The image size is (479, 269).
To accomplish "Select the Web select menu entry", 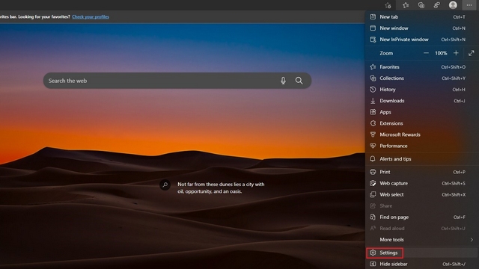I will pos(422,194).
